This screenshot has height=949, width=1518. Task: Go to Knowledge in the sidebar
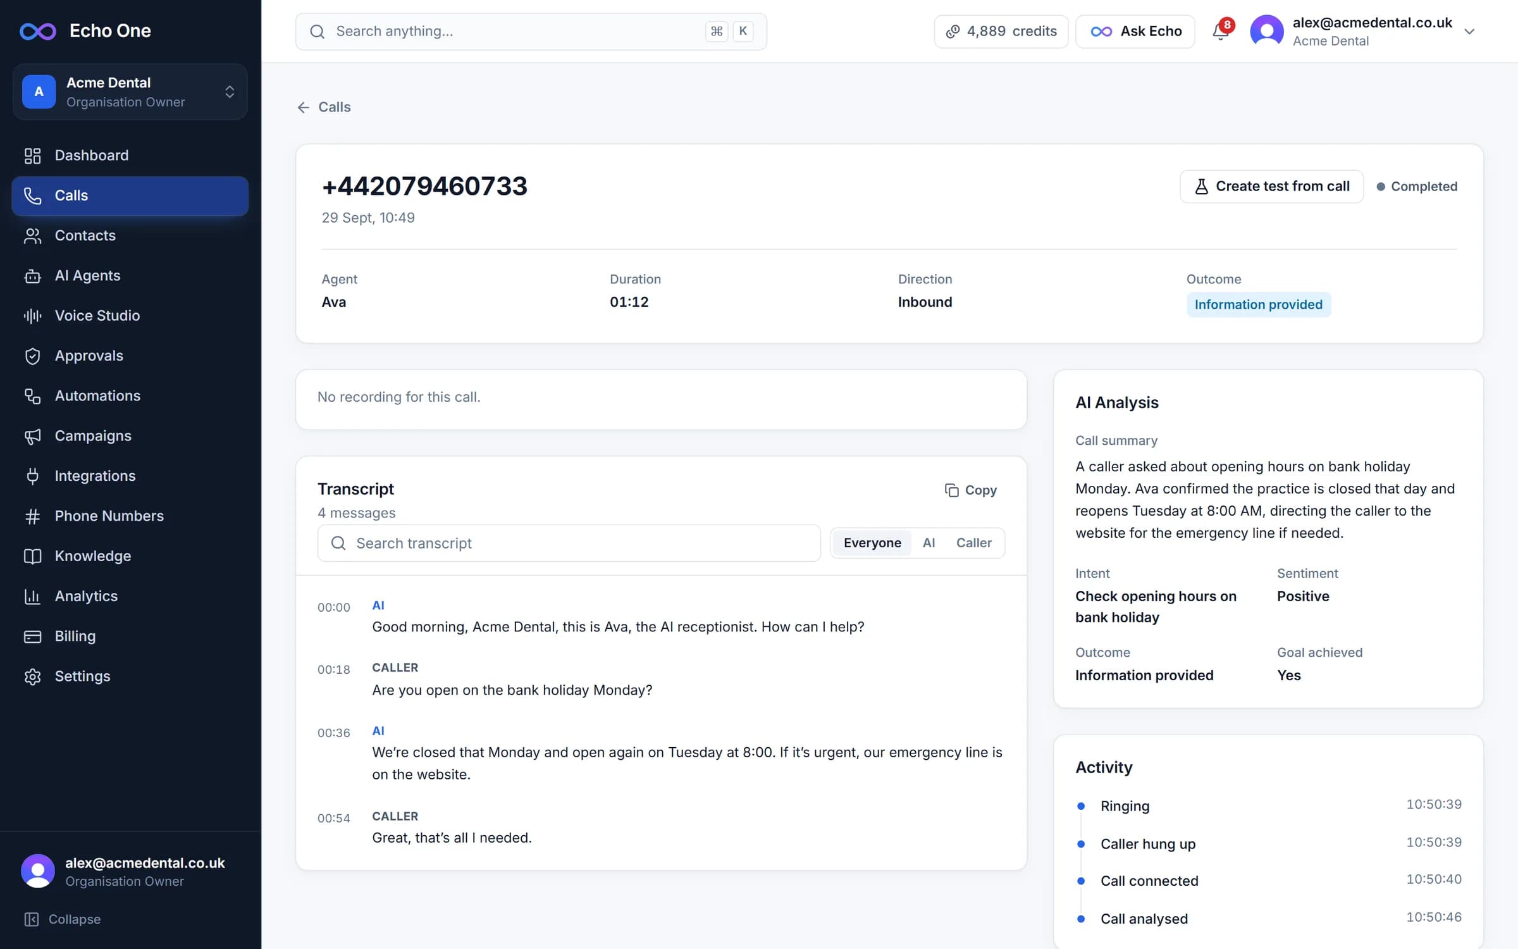click(x=130, y=556)
